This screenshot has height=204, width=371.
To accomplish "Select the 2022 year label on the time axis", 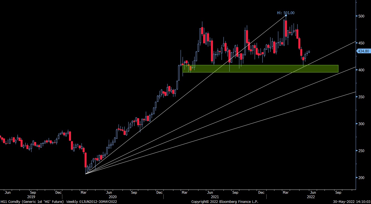I will 311,197.
